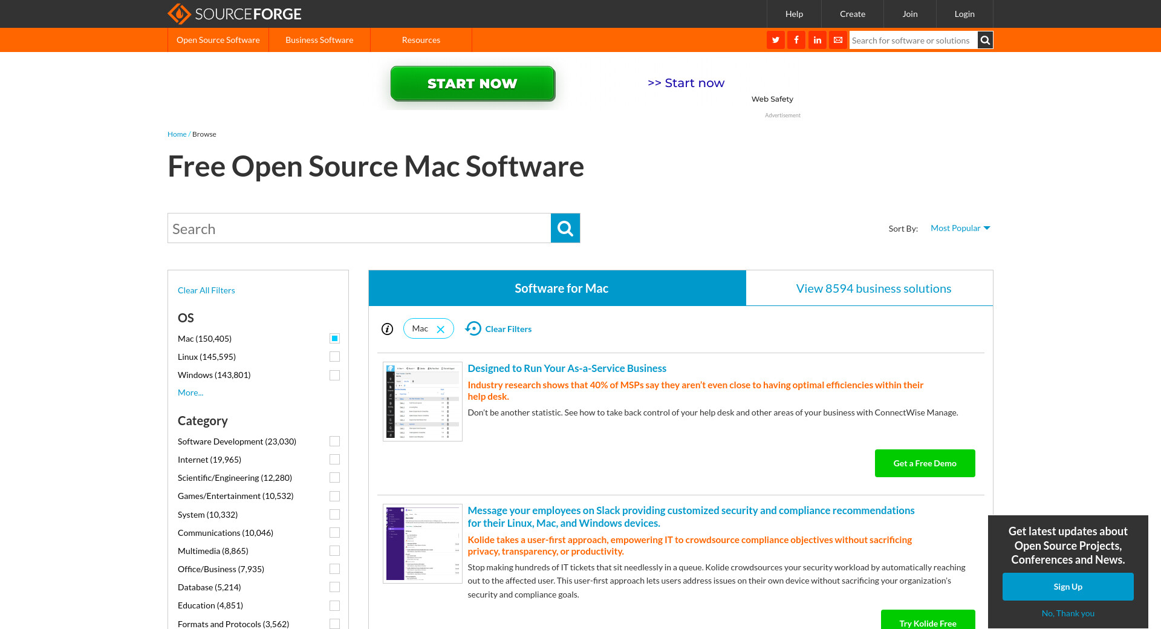Viewport: 1161px width, 629px height.
Task: Click Login in the top bar
Action: coord(964,14)
